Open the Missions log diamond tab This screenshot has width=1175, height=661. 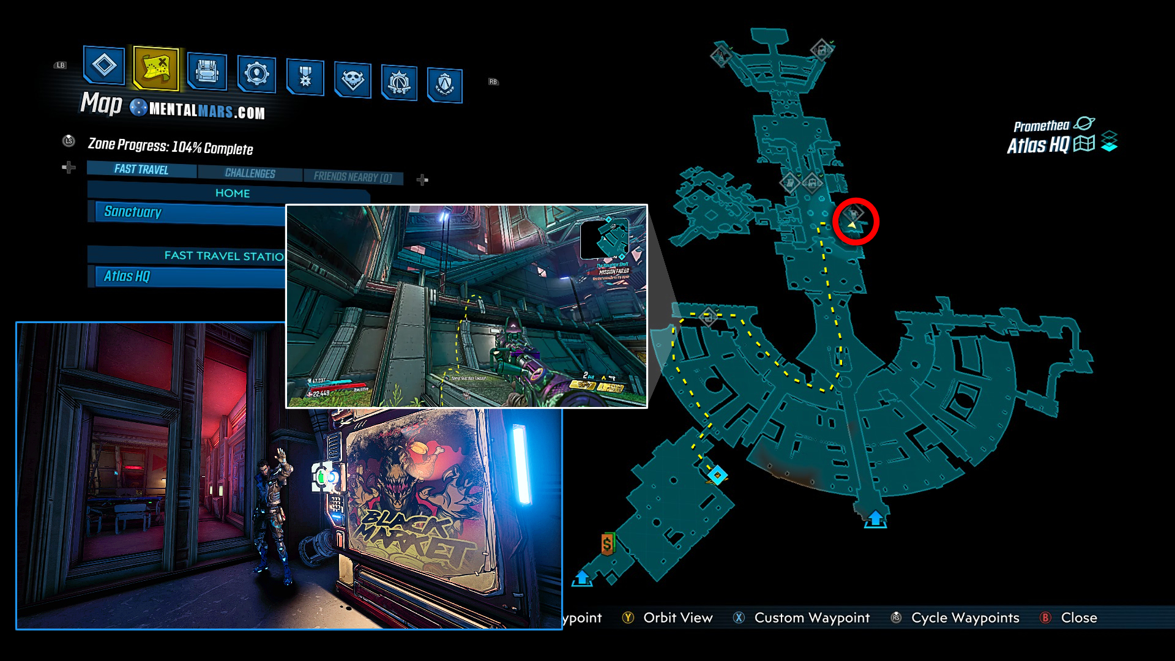[104, 65]
